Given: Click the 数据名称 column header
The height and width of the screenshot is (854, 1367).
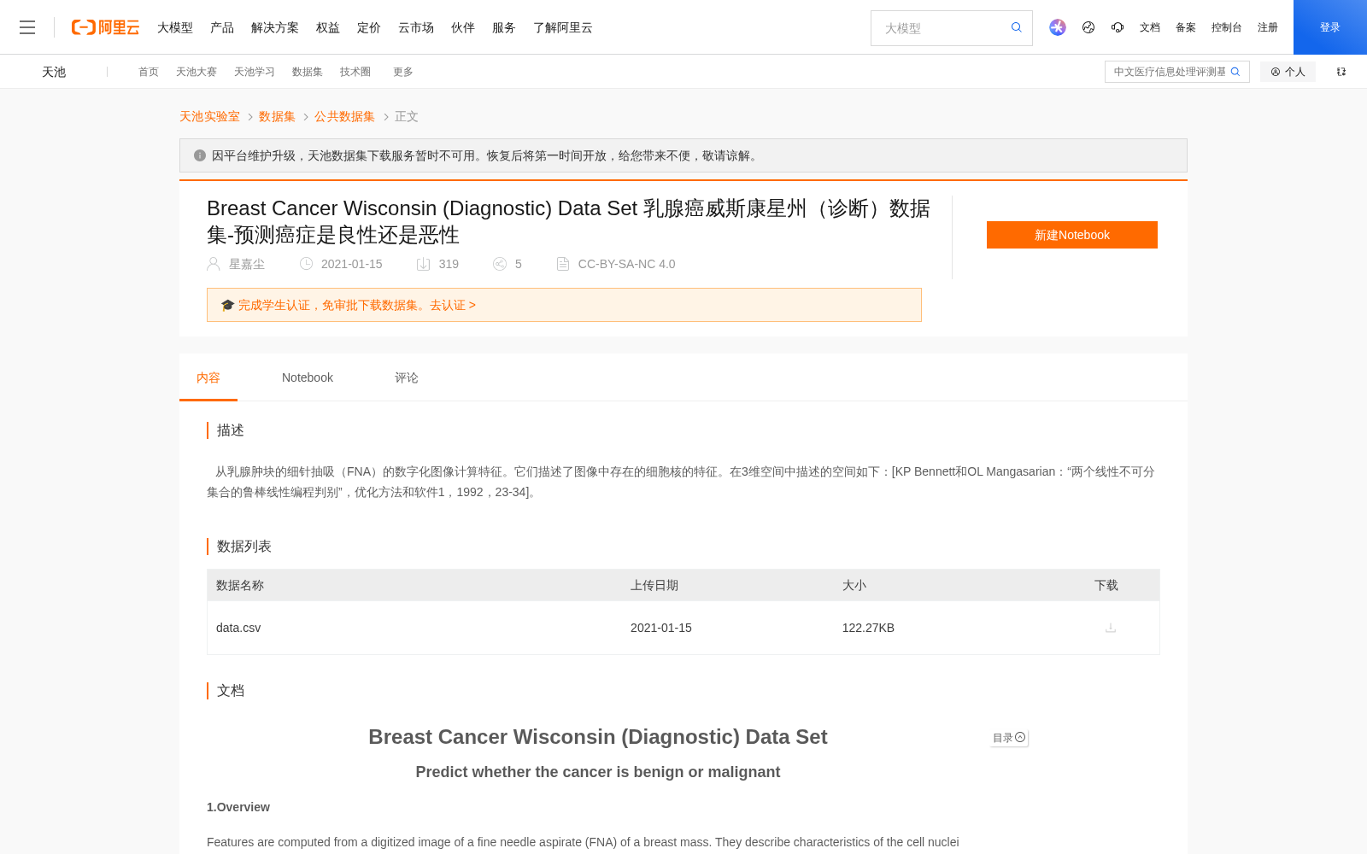Looking at the screenshot, I should coord(240,585).
